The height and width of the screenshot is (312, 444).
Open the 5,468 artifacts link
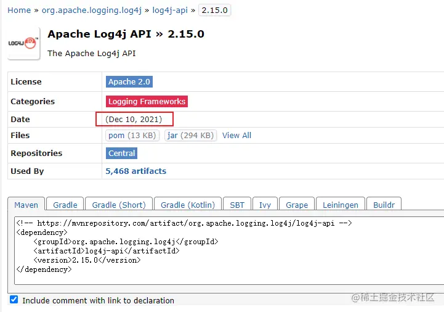click(135, 171)
